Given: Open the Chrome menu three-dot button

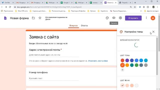Looking at the screenshot, I should [x=157, y=7].
